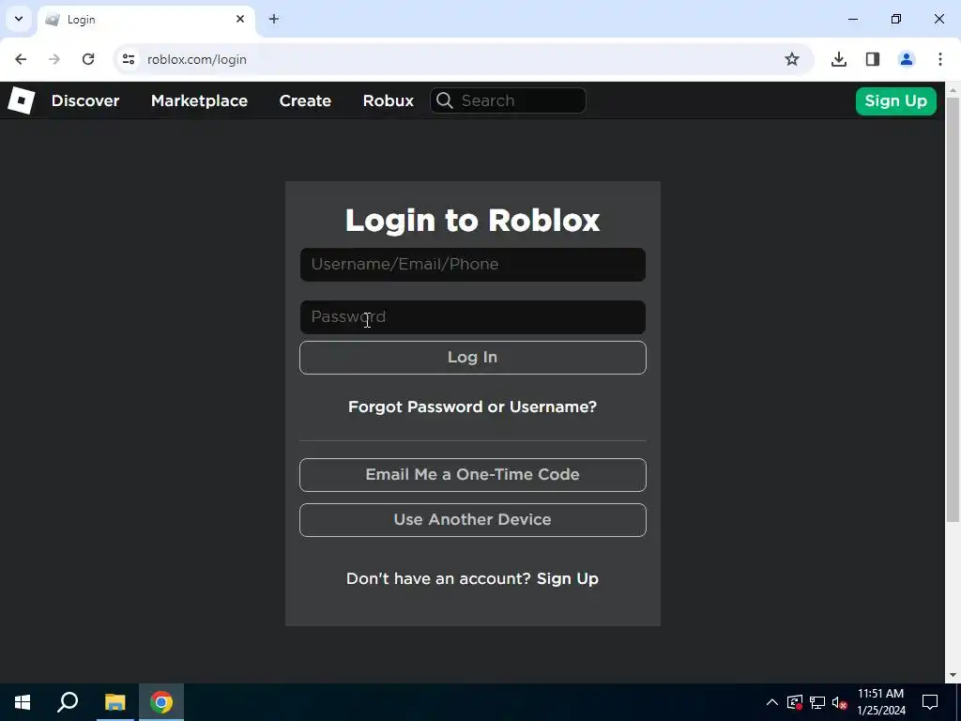Show hidden system tray icons
The image size is (961, 721).
tap(772, 702)
